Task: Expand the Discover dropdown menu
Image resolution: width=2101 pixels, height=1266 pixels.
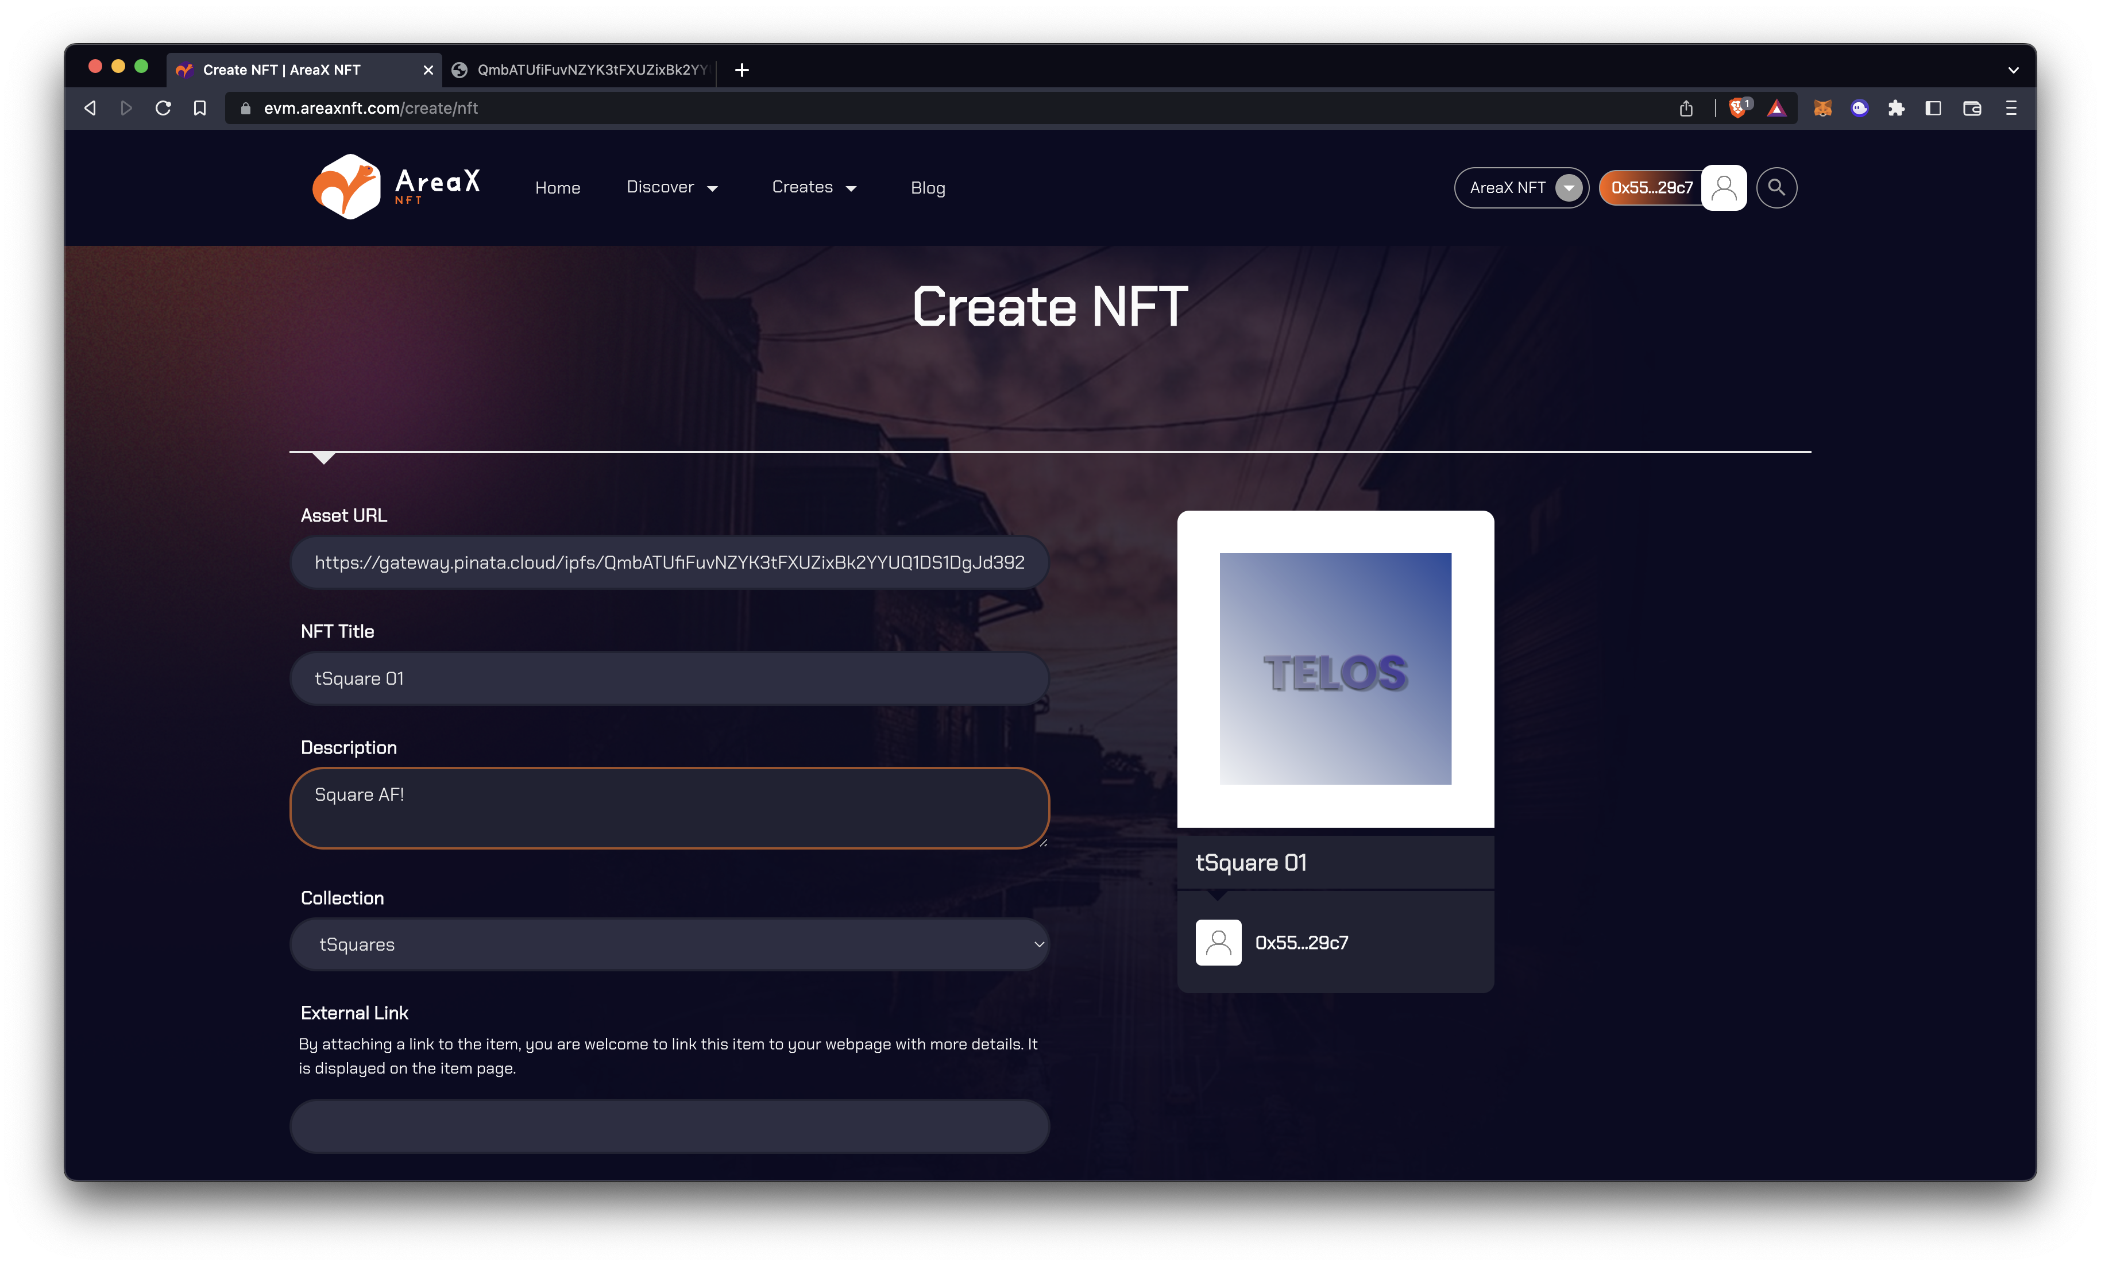Action: [x=672, y=188]
